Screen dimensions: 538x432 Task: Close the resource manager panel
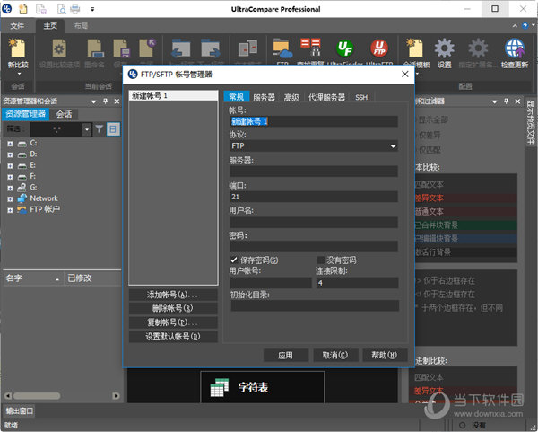pos(117,101)
